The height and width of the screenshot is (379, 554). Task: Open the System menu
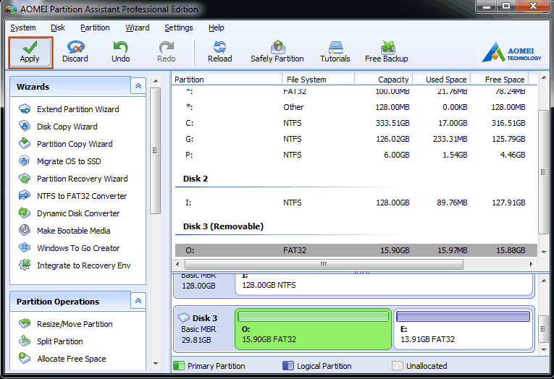click(23, 27)
